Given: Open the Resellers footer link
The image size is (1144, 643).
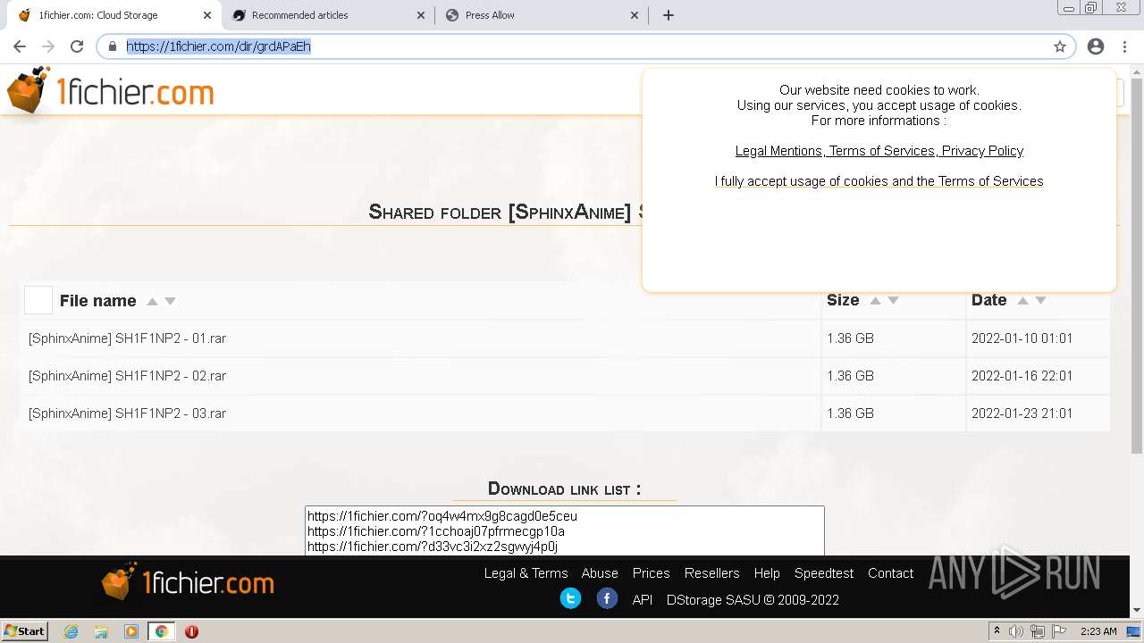Looking at the screenshot, I should point(711,573).
